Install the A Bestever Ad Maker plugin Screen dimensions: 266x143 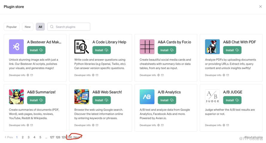click(36, 50)
